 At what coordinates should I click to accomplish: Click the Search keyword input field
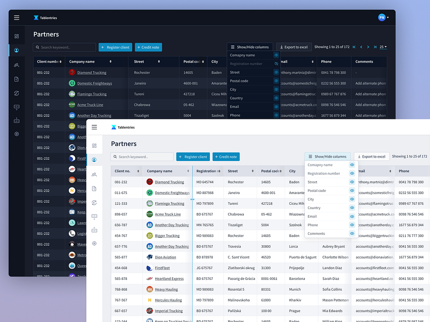pyautogui.click(x=142, y=156)
